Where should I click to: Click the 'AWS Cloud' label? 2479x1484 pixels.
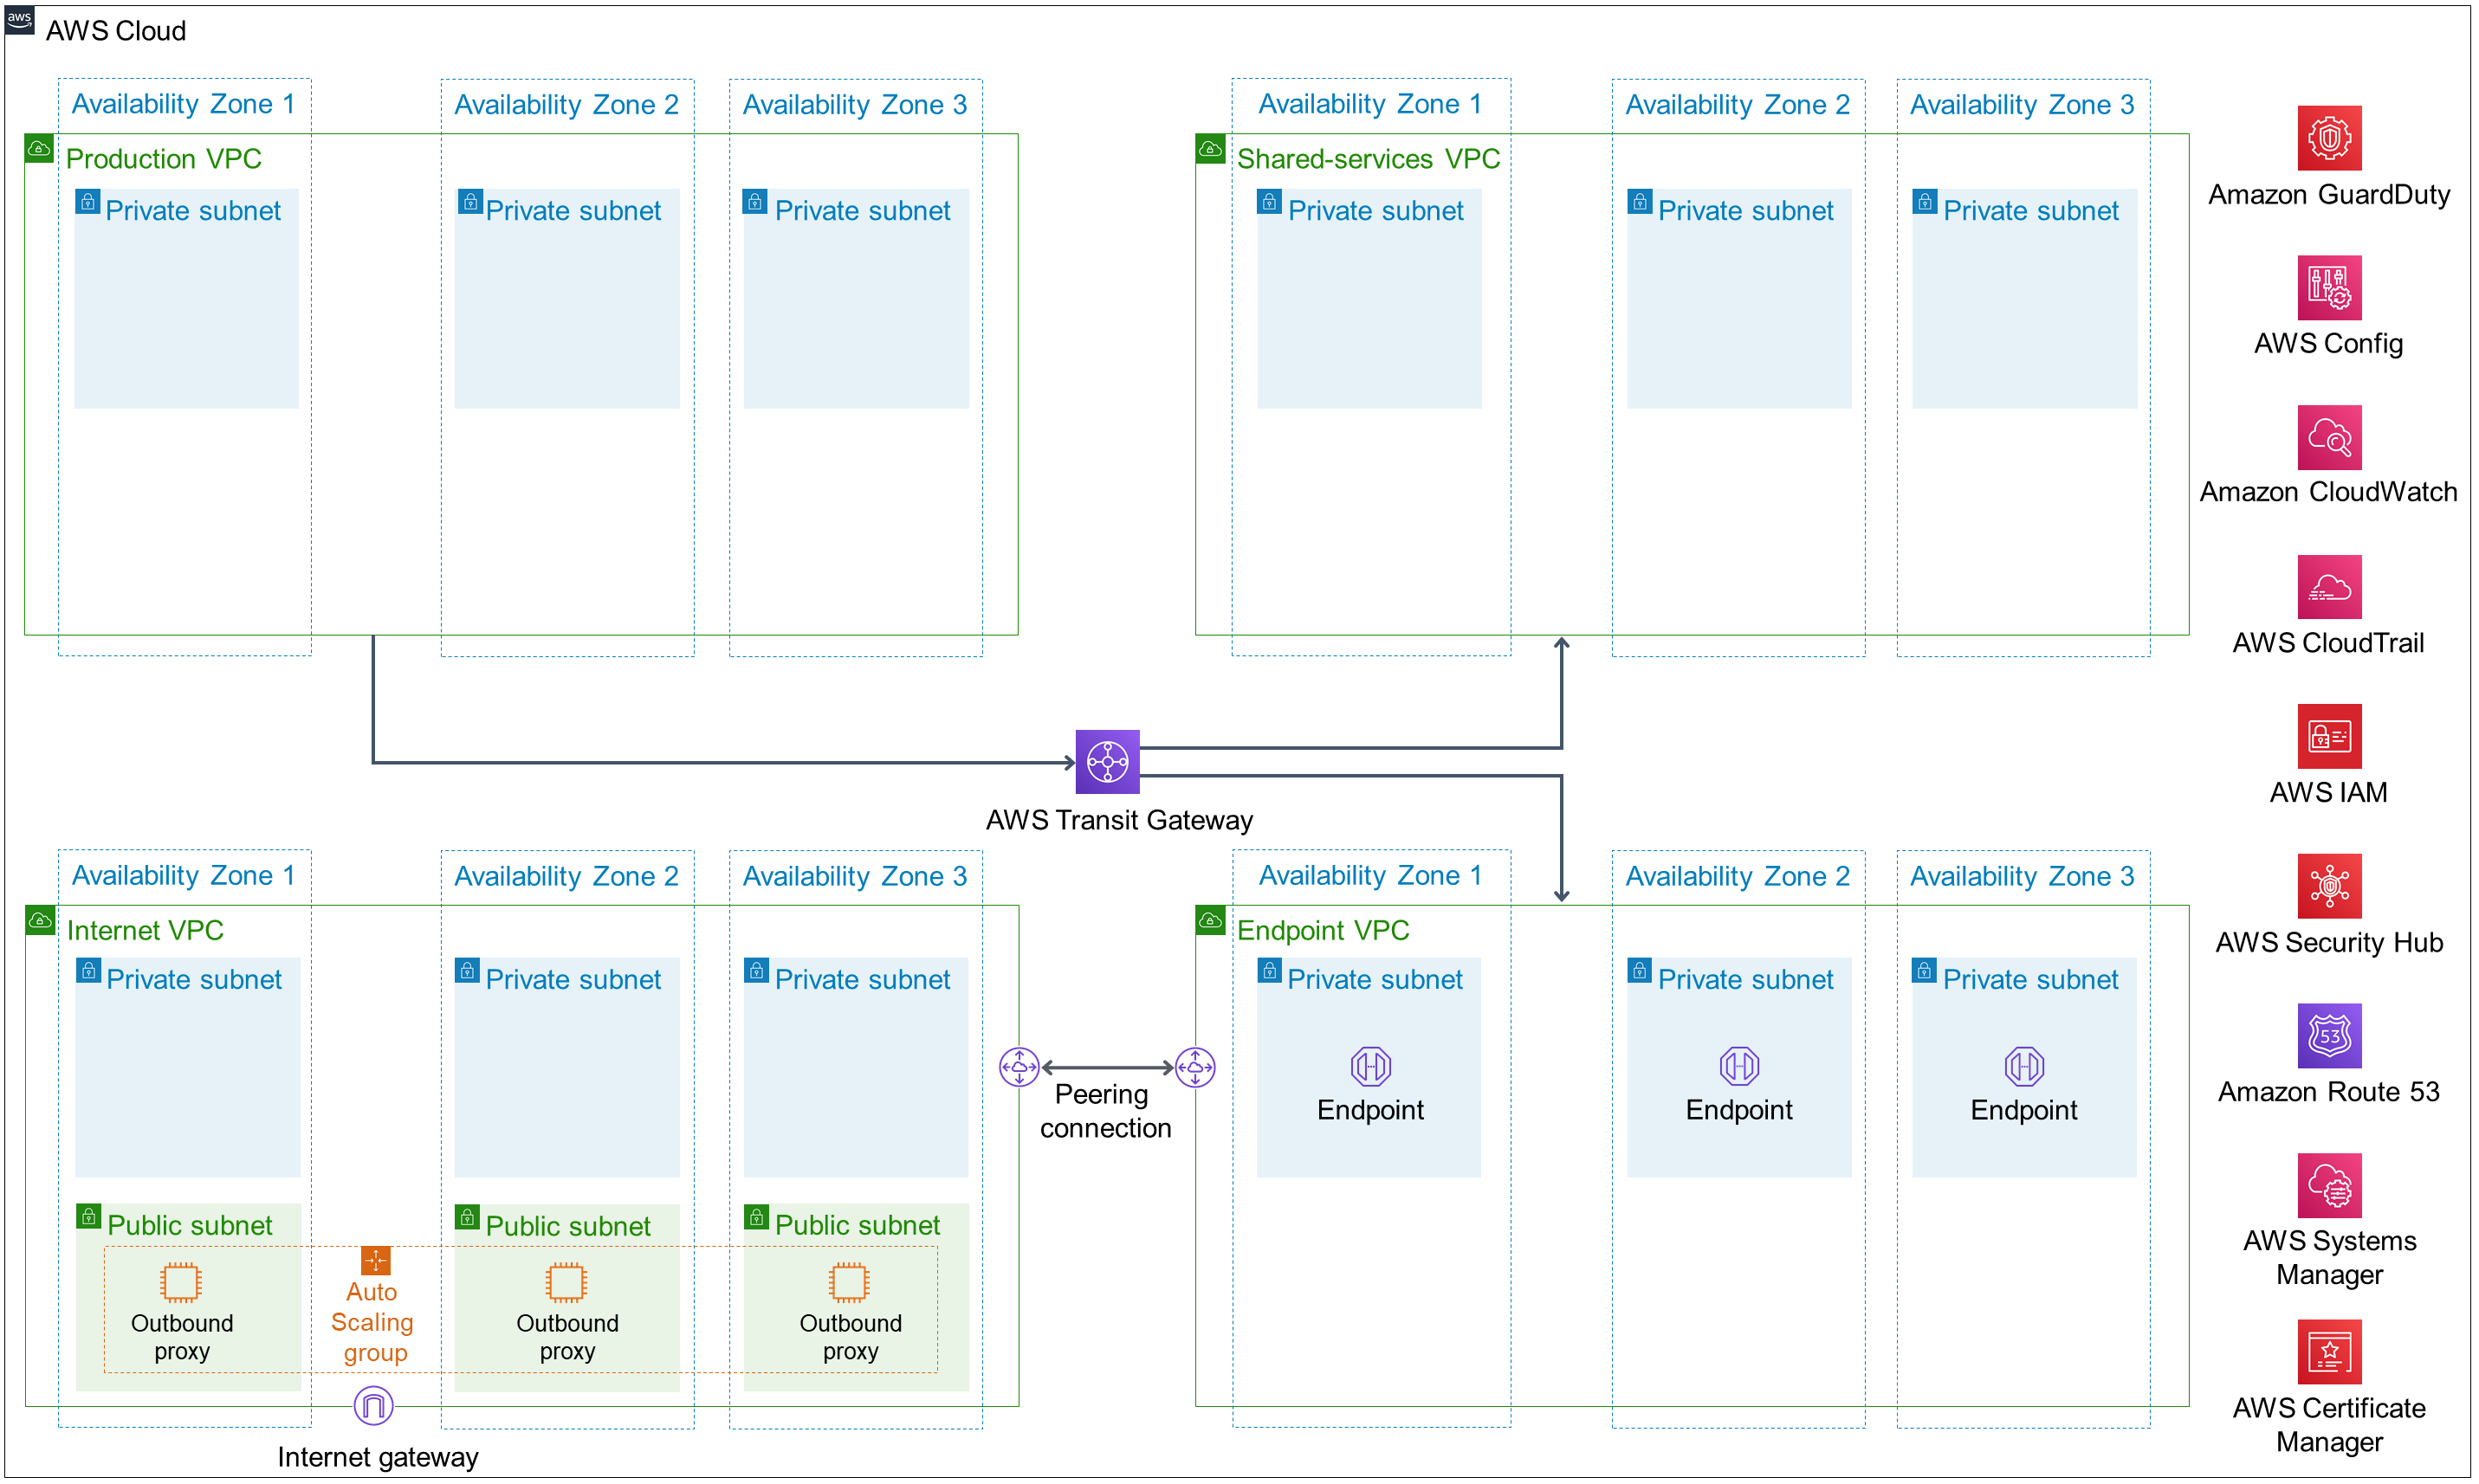(116, 31)
